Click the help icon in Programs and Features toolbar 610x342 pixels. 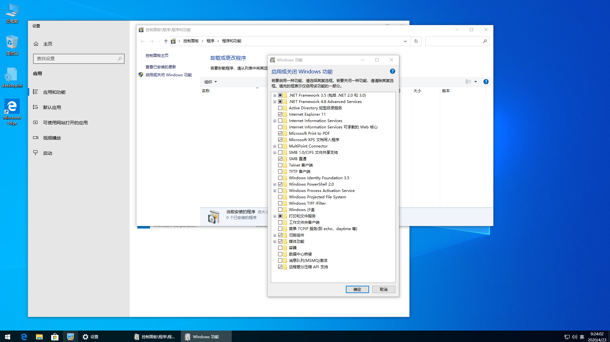(x=486, y=82)
